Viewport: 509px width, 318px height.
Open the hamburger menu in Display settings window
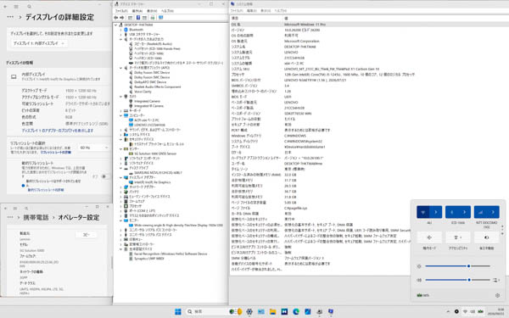pos(16,7)
